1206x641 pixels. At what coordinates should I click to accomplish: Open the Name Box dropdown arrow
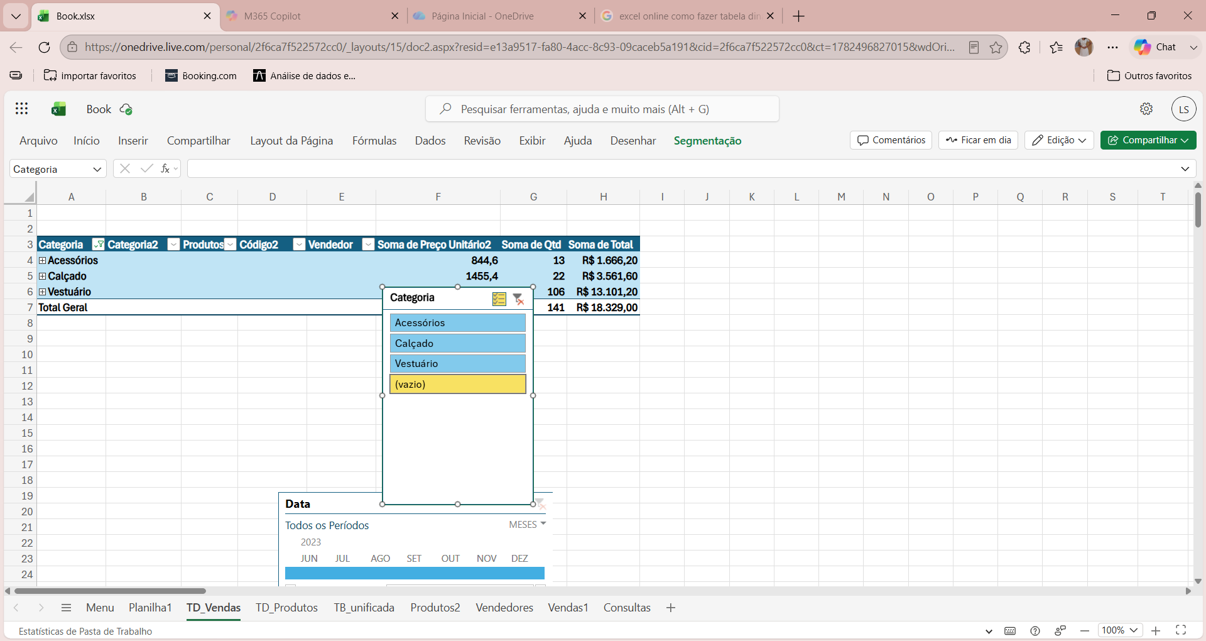97,169
